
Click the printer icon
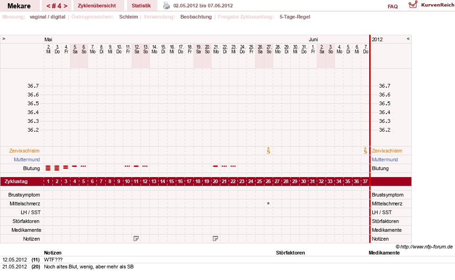166,6
